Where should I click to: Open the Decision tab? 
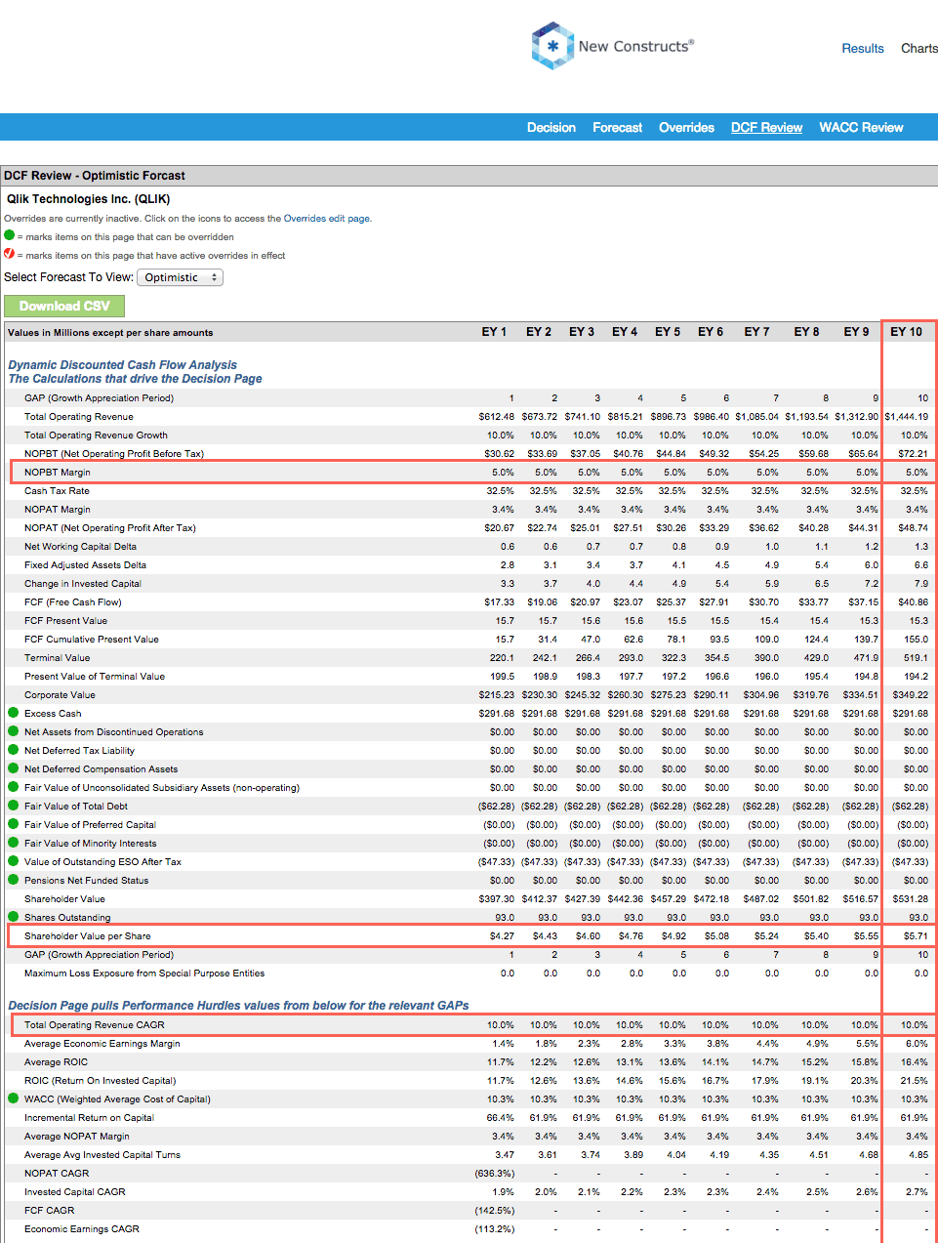(551, 127)
